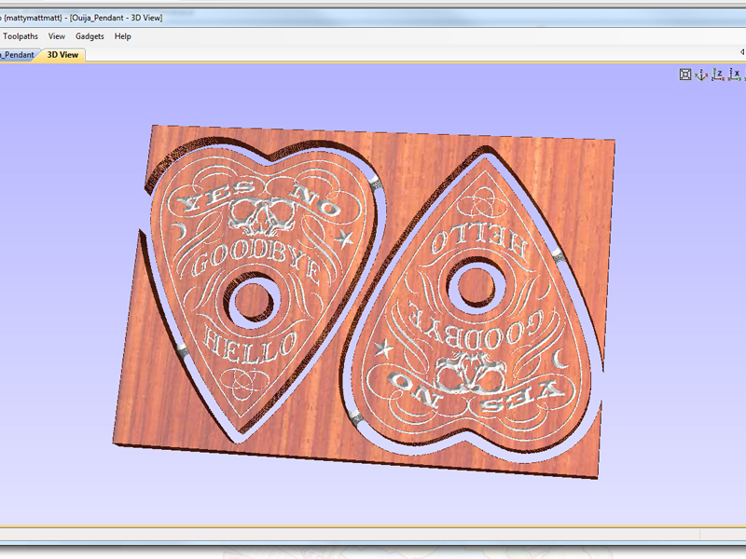
Task: Select the 3D View tab
Action: coord(62,55)
